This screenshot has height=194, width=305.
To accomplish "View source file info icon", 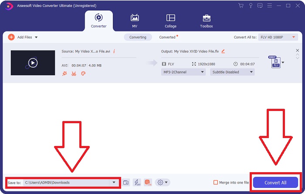I will (x=114, y=51).
